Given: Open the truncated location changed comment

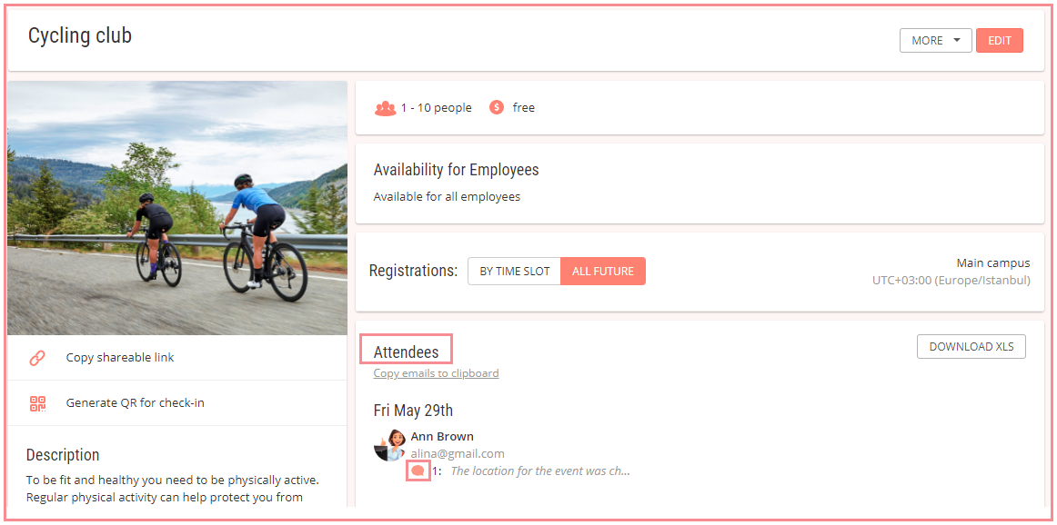Looking at the screenshot, I should [540, 471].
